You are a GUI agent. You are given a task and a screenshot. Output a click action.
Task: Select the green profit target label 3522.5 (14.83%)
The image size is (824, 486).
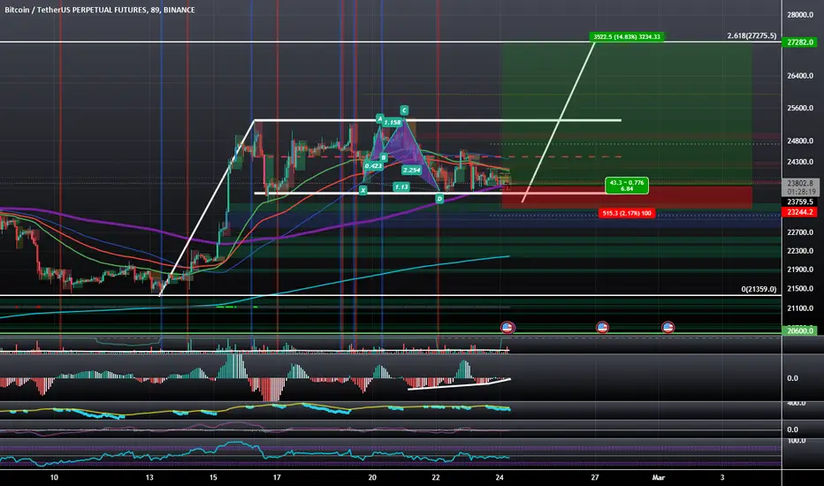tap(627, 37)
